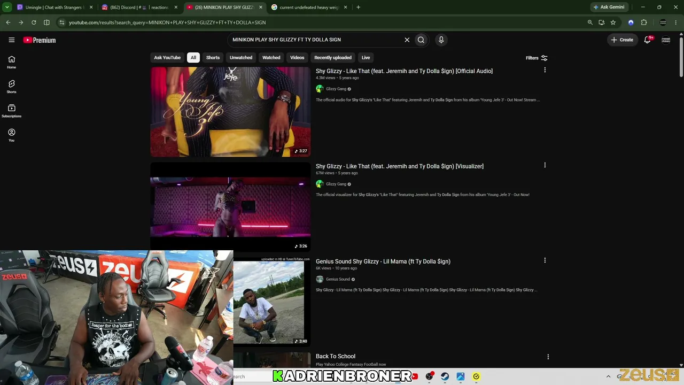Close the Umingle browser tab
This screenshot has width=684, height=385.
click(x=91, y=7)
